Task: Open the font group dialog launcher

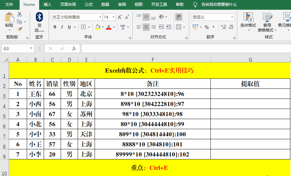Action: coord(130,38)
